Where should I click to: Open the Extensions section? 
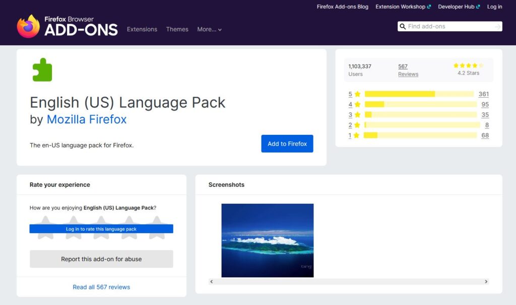tap(142, 29)
